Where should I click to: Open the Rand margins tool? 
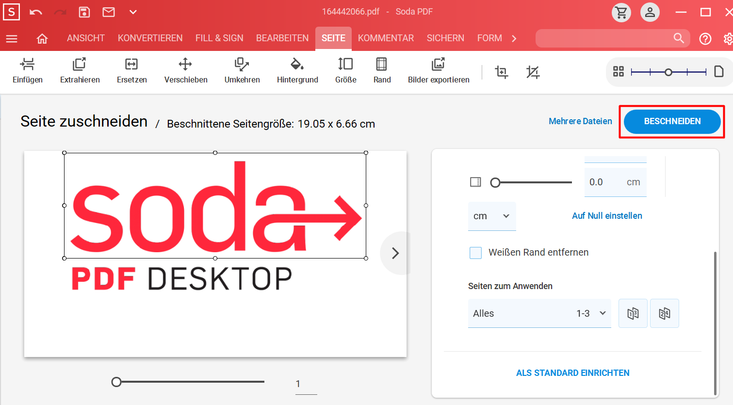coord(382,71)
